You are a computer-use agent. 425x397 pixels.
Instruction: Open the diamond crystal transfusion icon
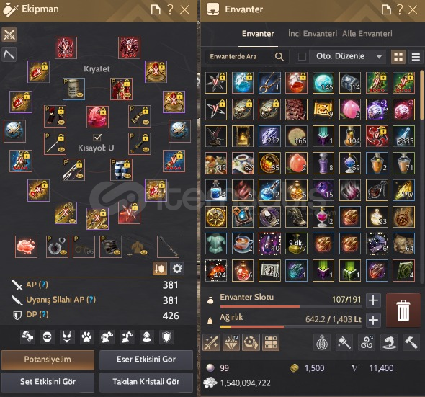point(231,342)
